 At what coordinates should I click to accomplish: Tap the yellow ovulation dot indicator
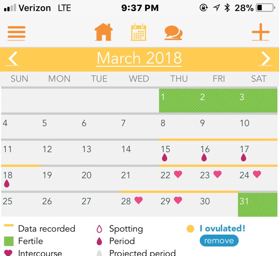click(x=190, y=229)
